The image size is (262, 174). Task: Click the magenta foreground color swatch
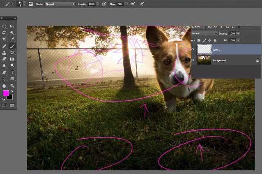(6, 93)
